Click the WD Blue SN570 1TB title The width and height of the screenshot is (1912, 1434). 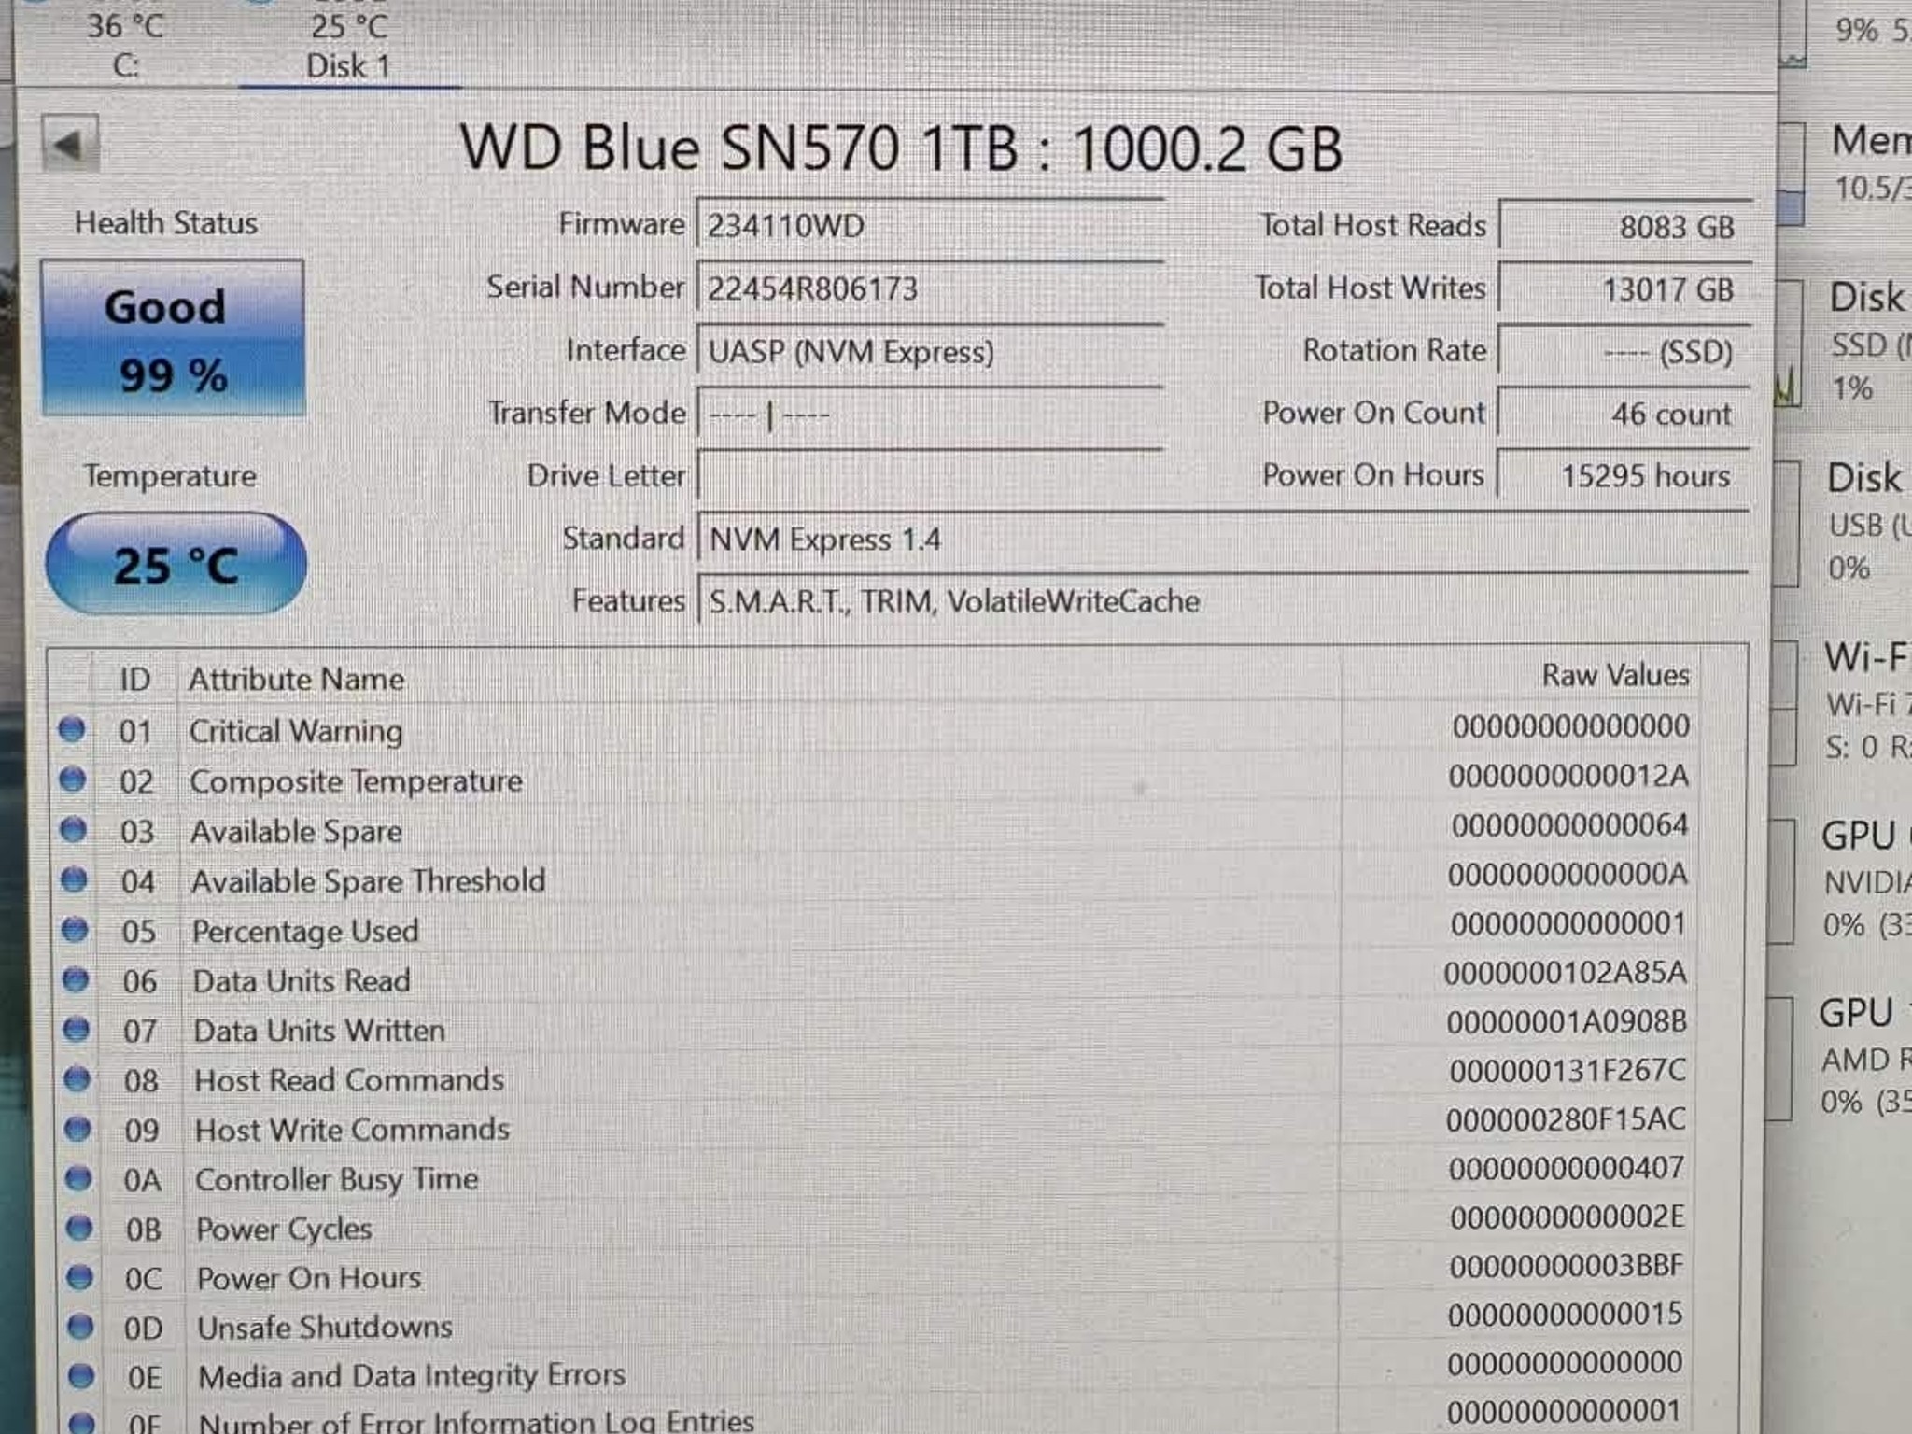pyautogui.click(x=900, y=148)
